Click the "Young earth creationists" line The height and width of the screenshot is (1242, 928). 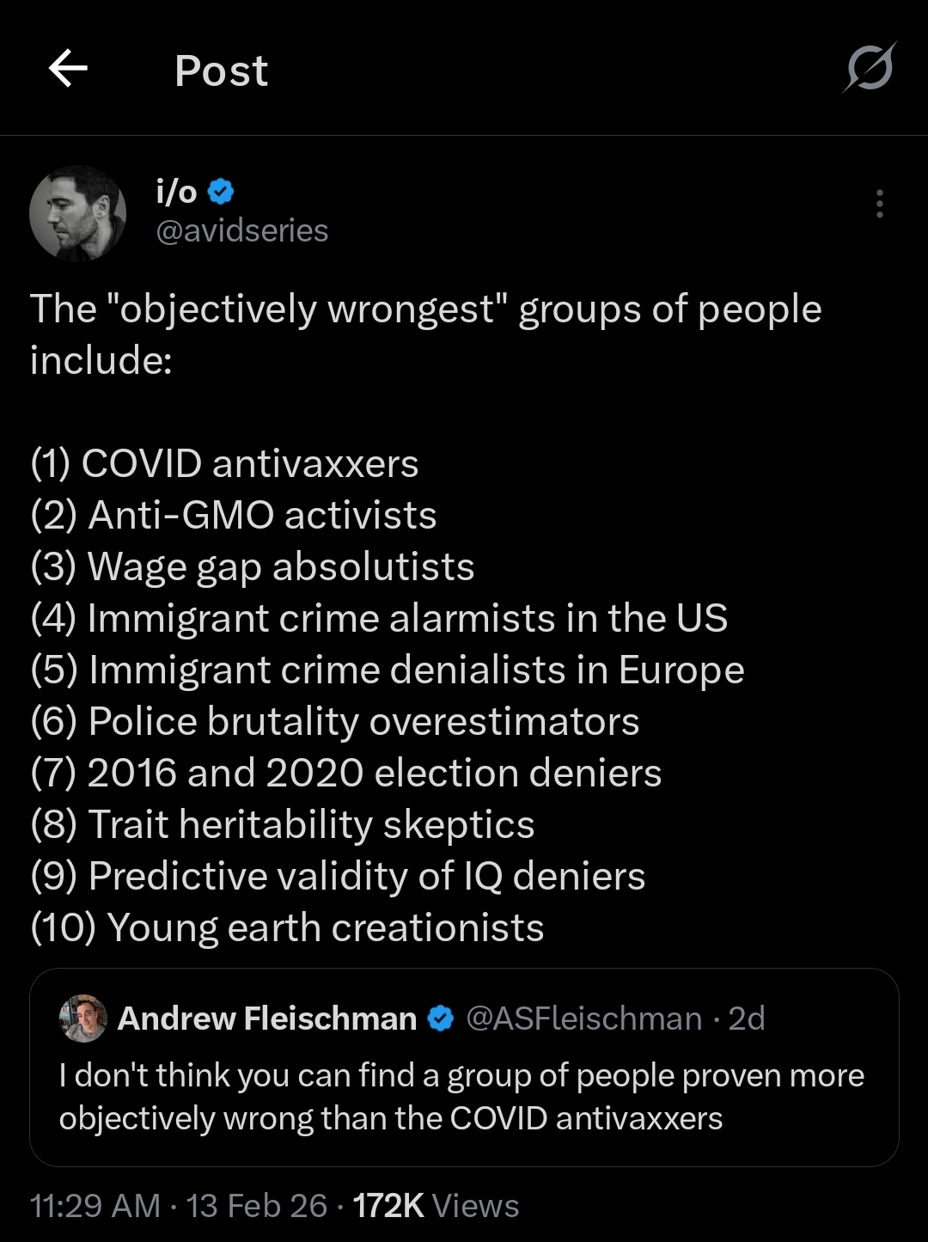[287, 928]
